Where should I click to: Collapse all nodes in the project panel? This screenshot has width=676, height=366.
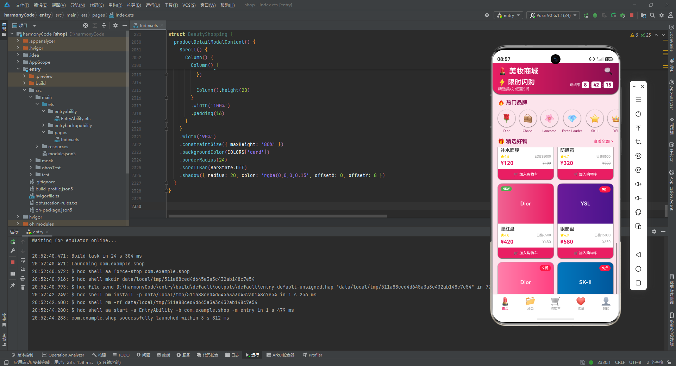pos(104,25)
